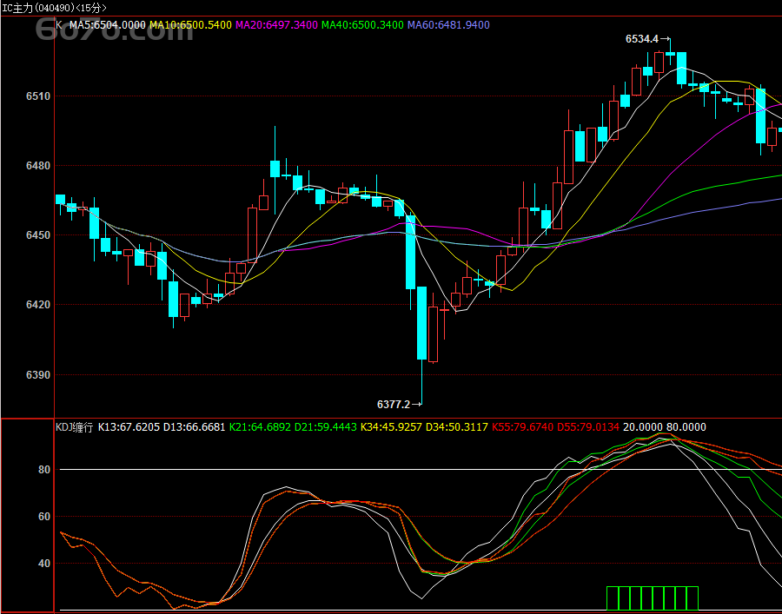Image resolution: width=782 pixels, height=614 pixels.
Task: Click the 6420 price axis label
Action: (38, 305)
